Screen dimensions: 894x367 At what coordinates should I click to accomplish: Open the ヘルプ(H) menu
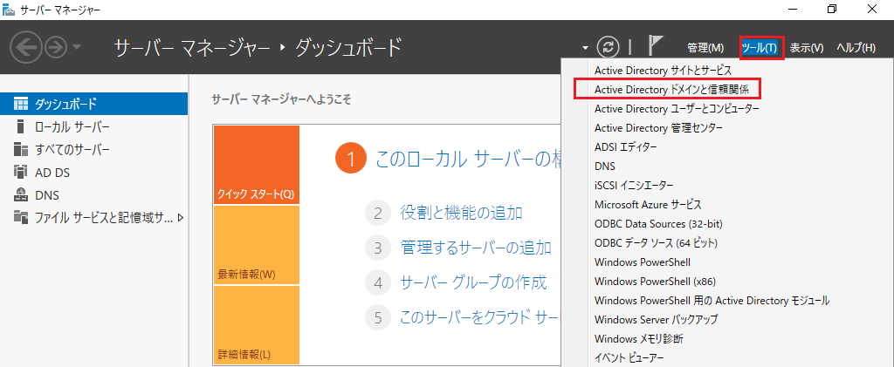(x=856, y=48)
